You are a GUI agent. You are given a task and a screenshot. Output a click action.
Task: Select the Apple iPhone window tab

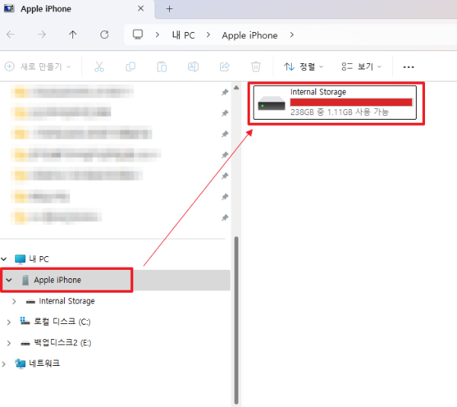click(x=77, y=8)
